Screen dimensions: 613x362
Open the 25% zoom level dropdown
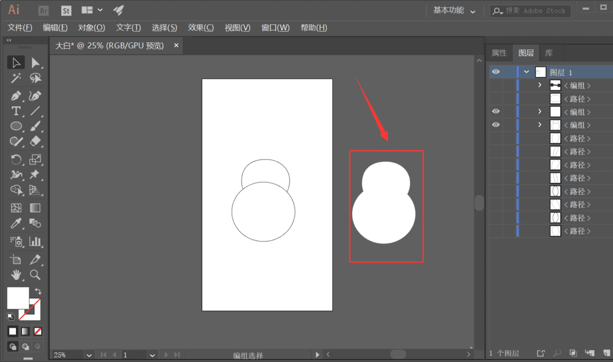pos(89,355)
